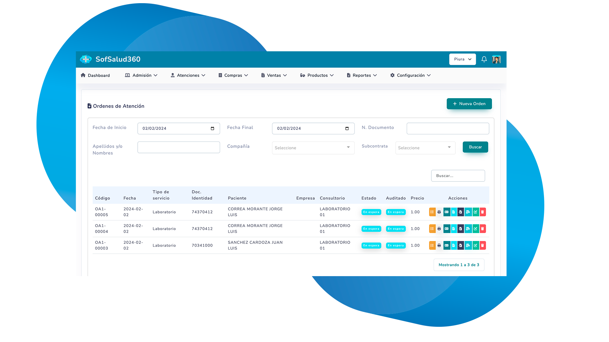Edit order OA1-00004 with green pencil icon
This screenshot has height=342, width=609.
(x=476, y=229)
